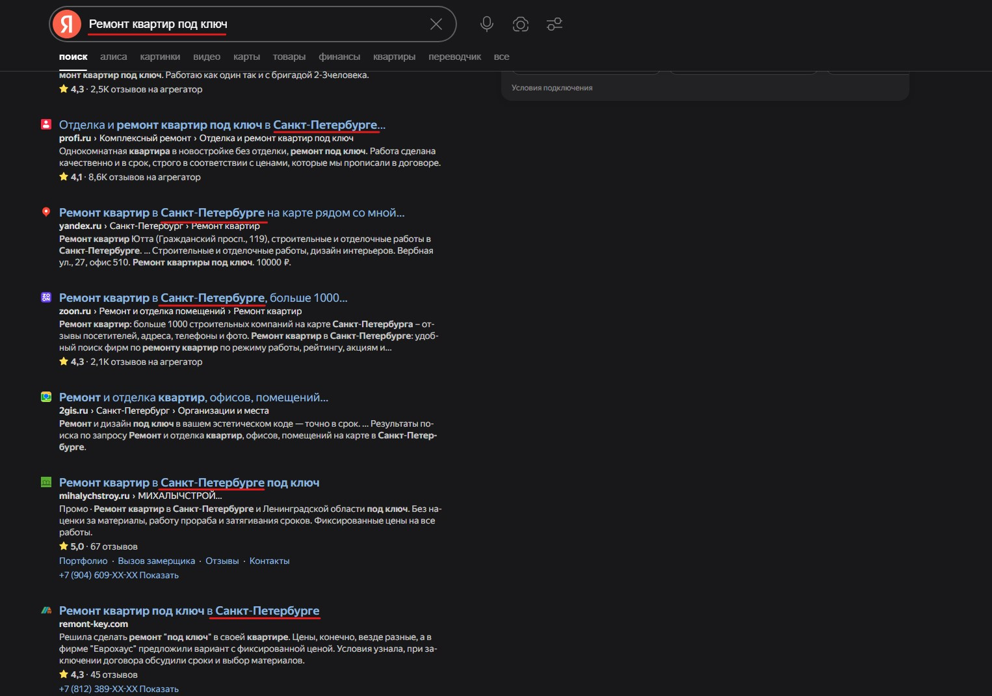Screen dimensions: 992x696
Task: Open image search via the camera icon
Action: click(x=520, y=24)
